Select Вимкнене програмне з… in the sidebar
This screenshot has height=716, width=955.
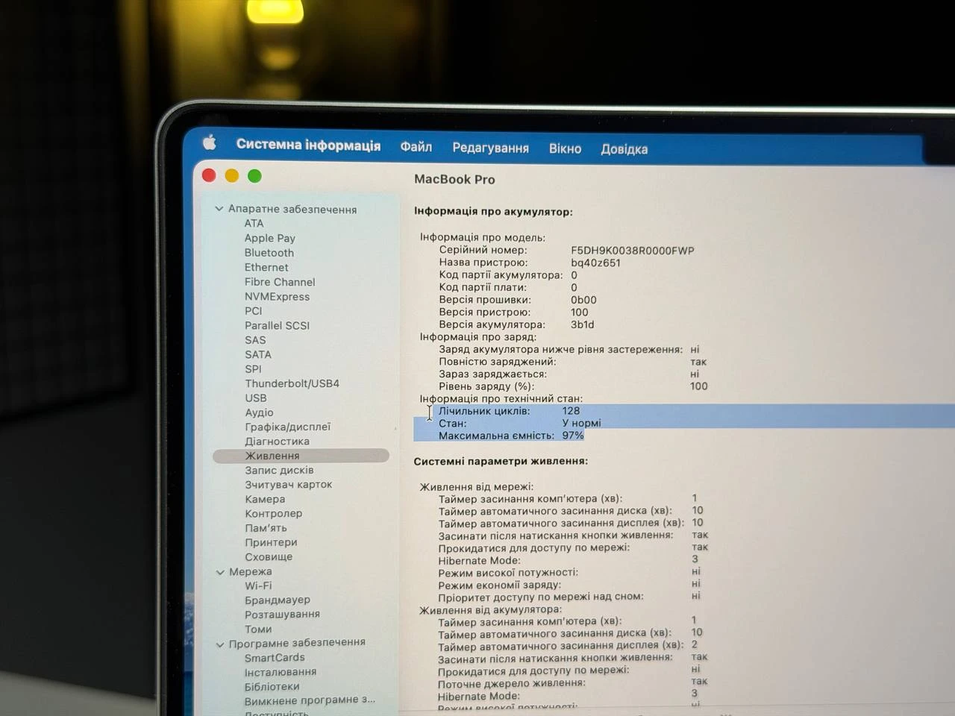(310, 700)
